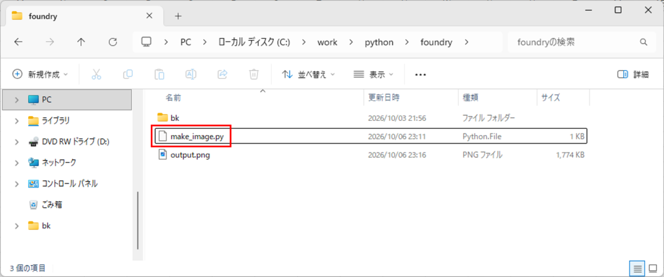Click the Cut scissors icon
The image size is (664, 277).
96,74
